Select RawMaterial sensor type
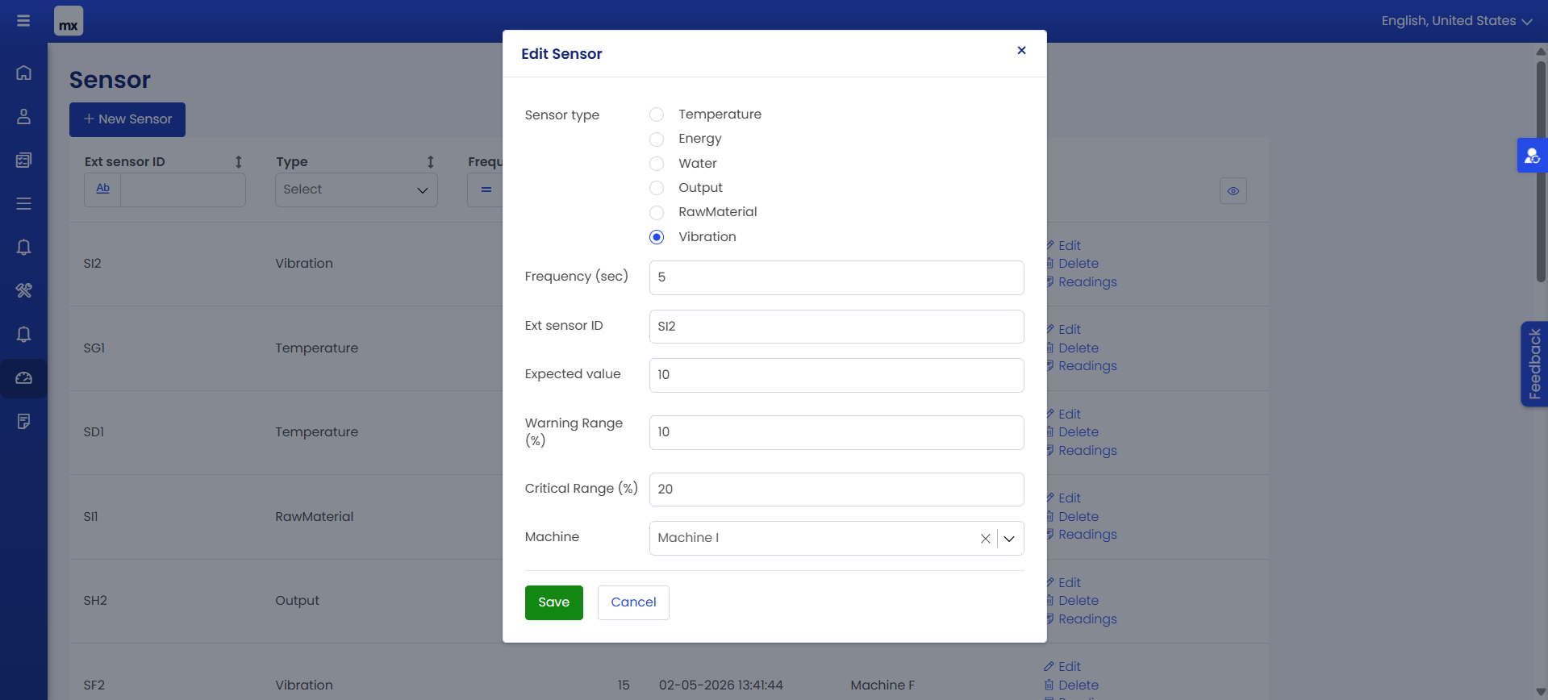1548x700 pixels. click(657, 212)
